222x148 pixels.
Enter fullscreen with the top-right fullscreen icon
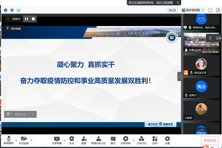(210, 10)
